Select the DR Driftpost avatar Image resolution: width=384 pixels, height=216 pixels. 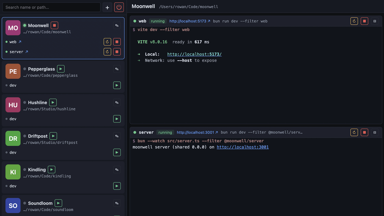pos(13,139)
